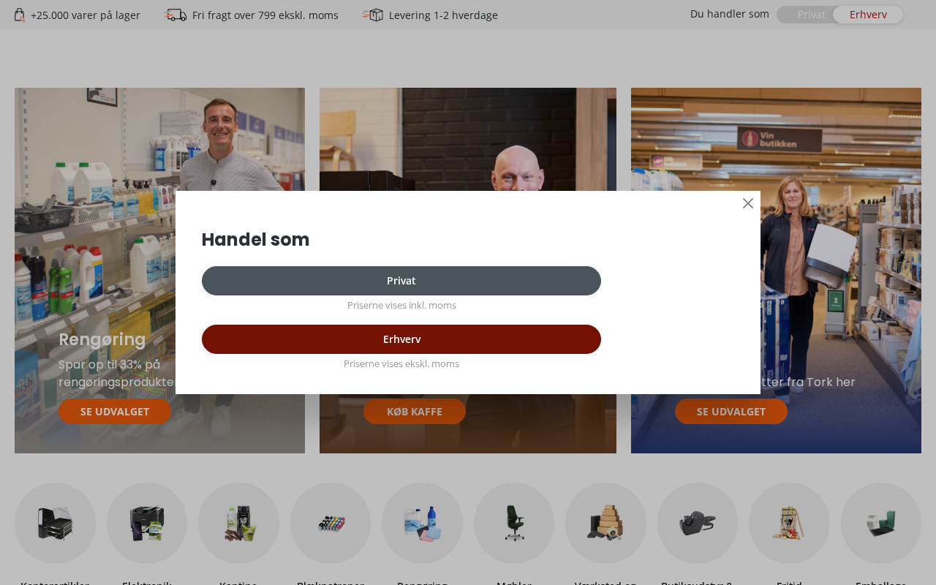936x585 pixels.
Task: Close the Handel som dialog
Action: click(x=747, y=203)
